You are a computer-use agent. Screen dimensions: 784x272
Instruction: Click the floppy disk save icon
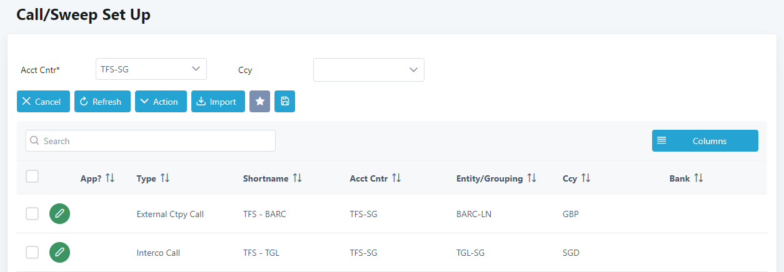pos(284,102)
